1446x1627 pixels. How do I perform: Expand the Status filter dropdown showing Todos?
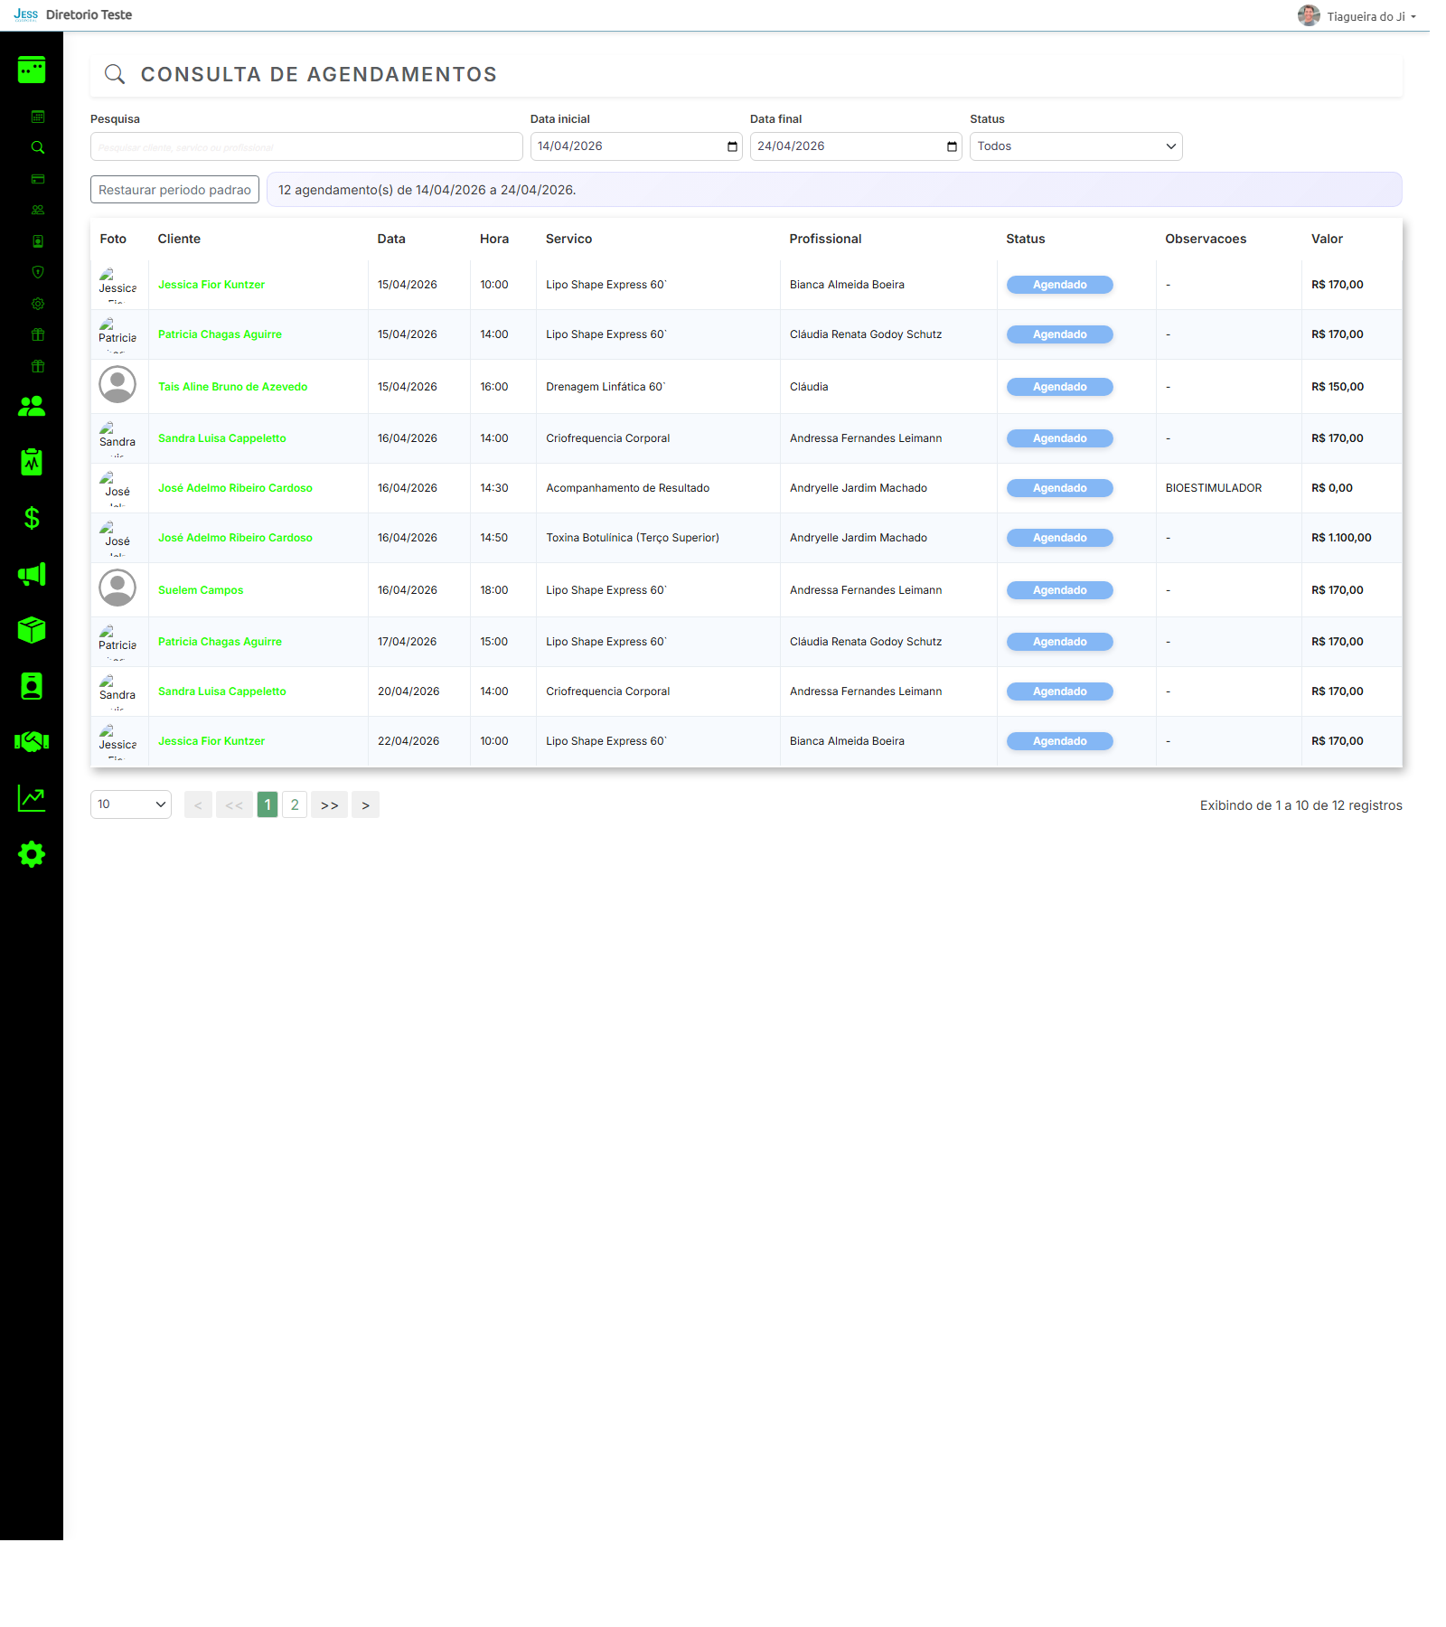(1075, 146)
